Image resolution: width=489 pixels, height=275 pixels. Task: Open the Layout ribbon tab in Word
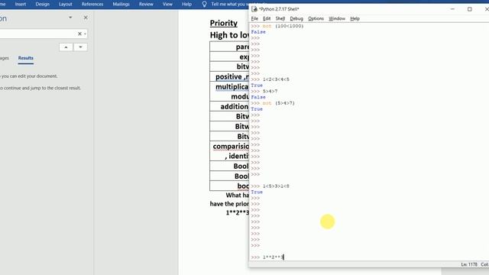click(x=66, y=4)
